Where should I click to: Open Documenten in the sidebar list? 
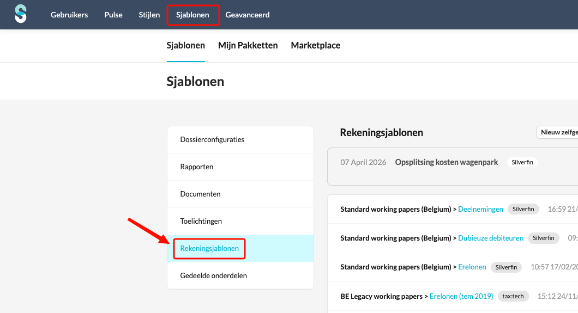pyautogui.click(x=200, y=194)
